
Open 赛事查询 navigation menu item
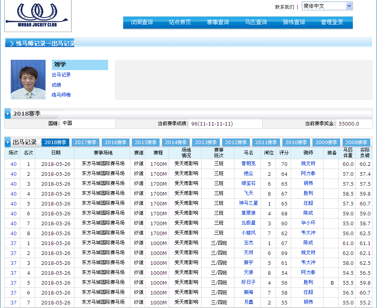218,22
